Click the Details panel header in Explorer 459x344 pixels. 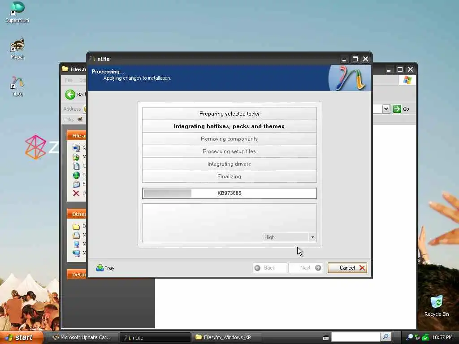(x=77, y=275)
